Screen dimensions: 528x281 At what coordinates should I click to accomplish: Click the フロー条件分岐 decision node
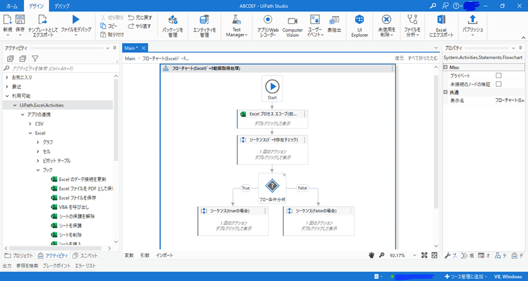click(x=272, y=185)
